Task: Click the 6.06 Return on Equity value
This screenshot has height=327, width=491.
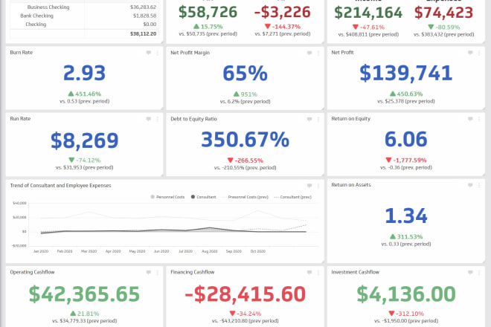Action: point(406,139)
